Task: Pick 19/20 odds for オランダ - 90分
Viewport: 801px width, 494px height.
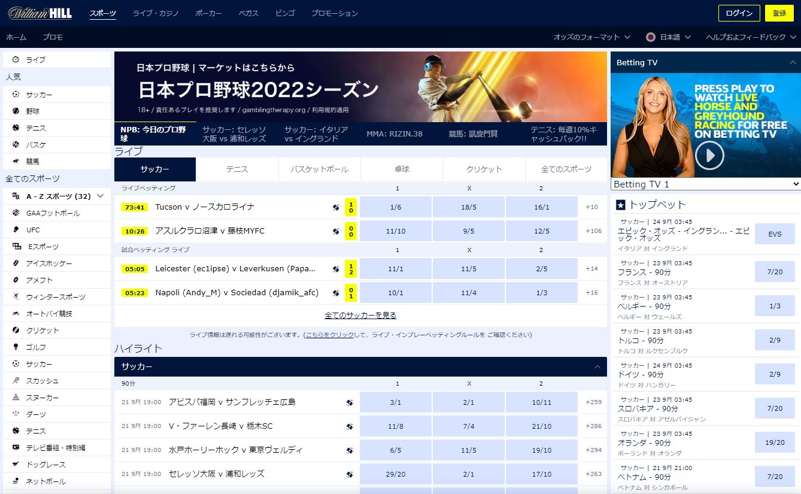Action: point(775,443)
